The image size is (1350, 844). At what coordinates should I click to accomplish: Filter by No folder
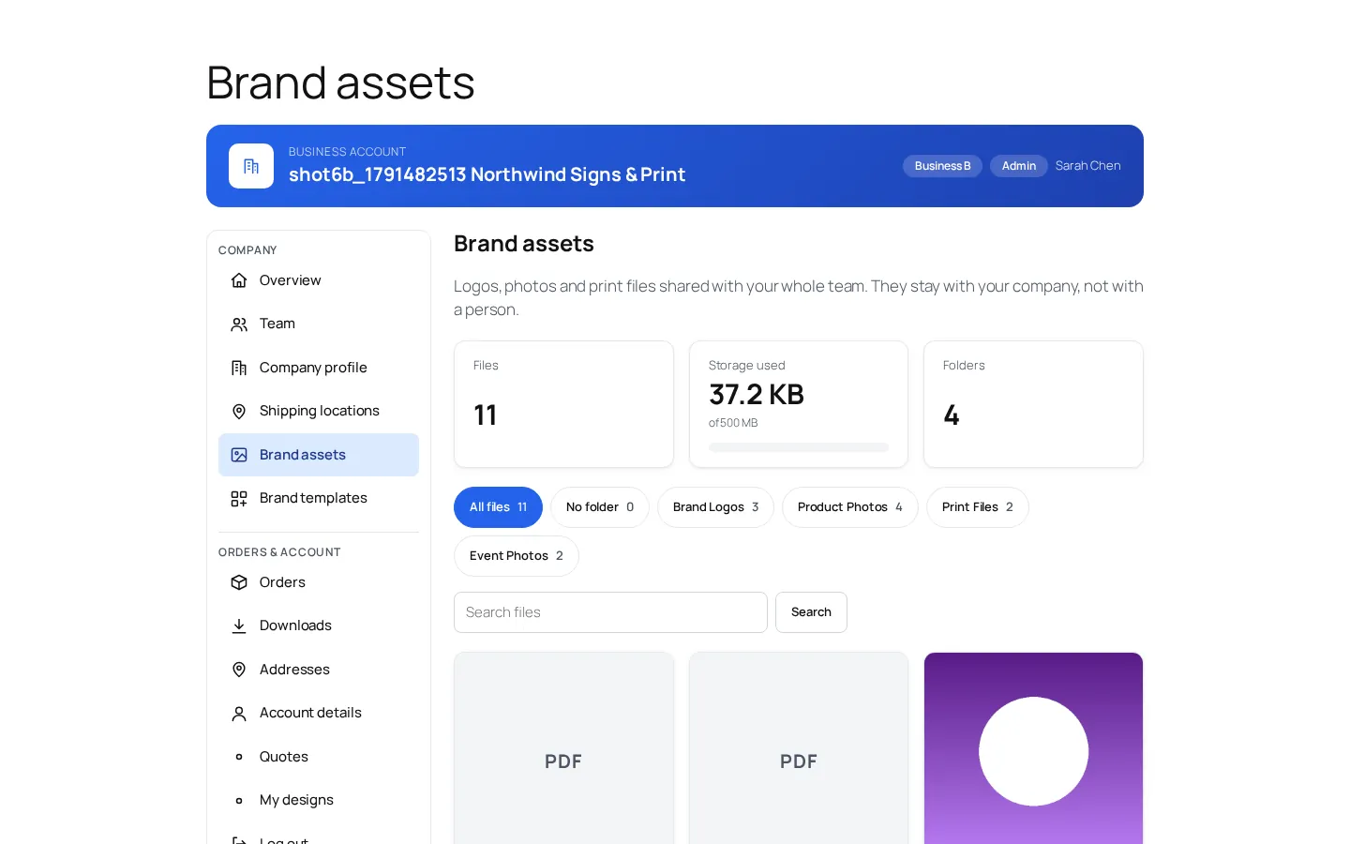pyautogui.click(x=600, y=507)
